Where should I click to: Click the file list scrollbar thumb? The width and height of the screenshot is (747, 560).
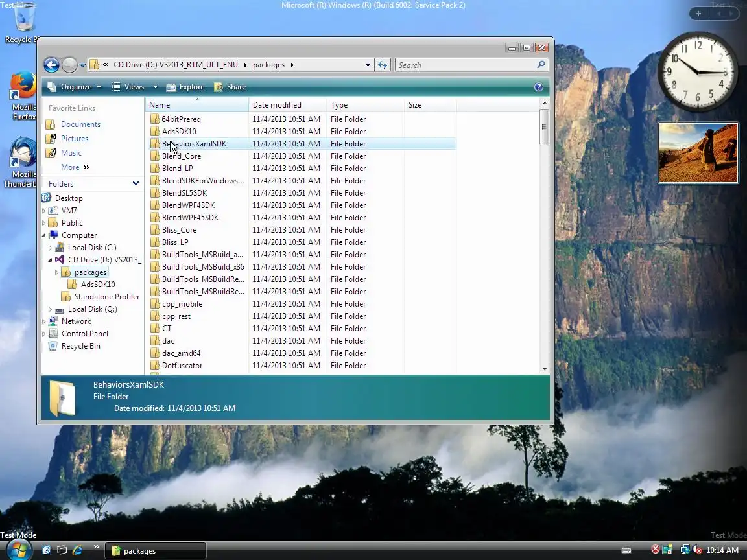point(544,126)
